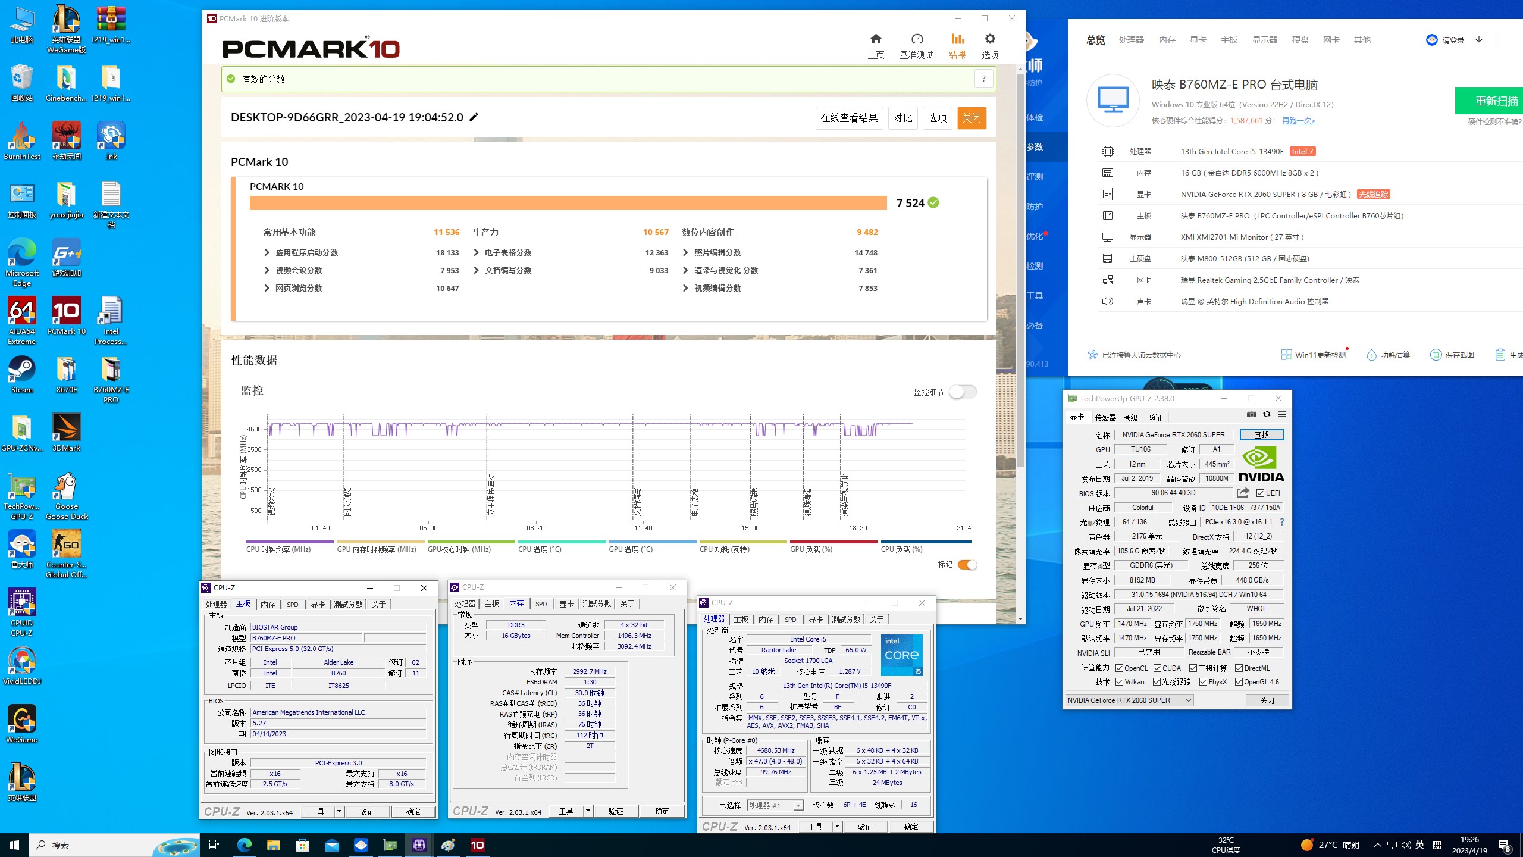Switch to GPU-Z Advanced (高级) tab
This screenshot has height=857, width=1523.
pos(1130,417)
